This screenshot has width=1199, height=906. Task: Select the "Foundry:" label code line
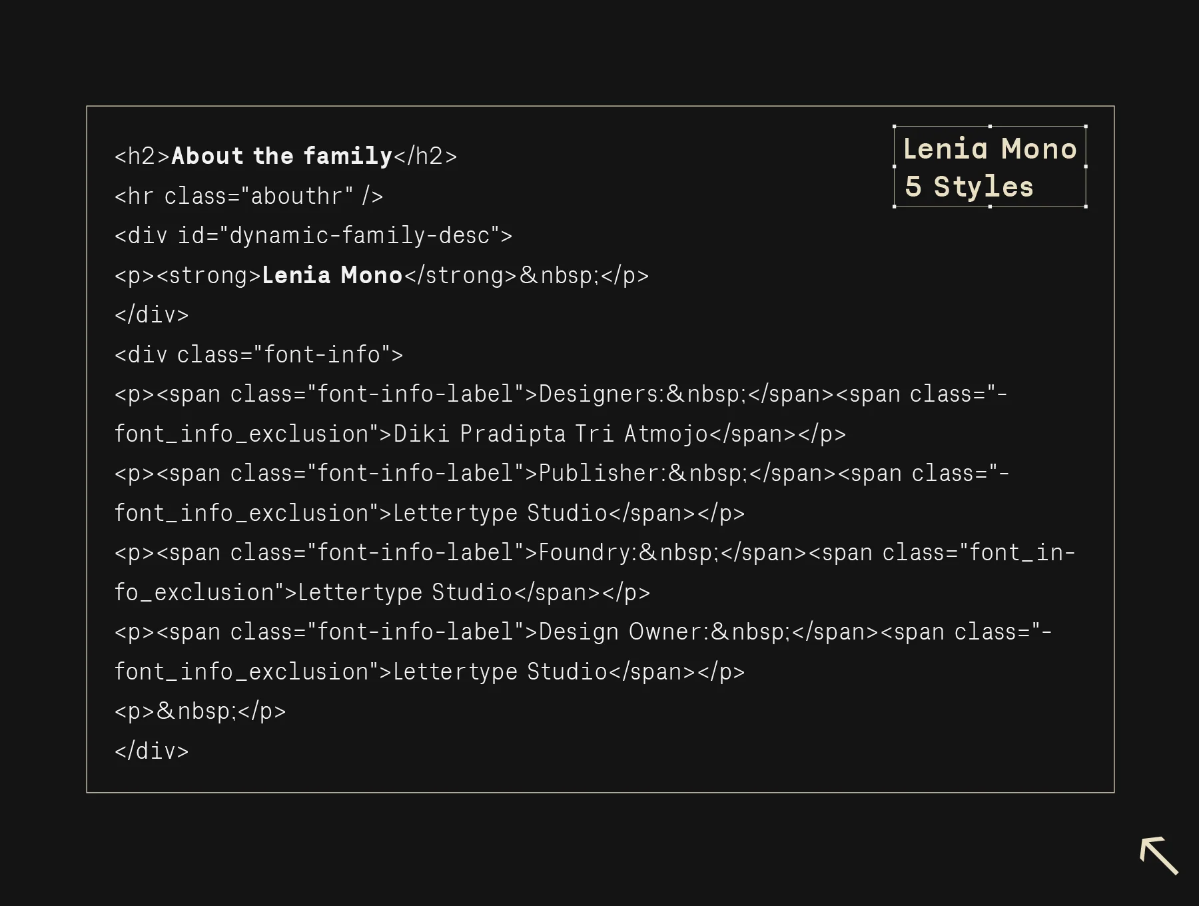[x=595, y=552]
